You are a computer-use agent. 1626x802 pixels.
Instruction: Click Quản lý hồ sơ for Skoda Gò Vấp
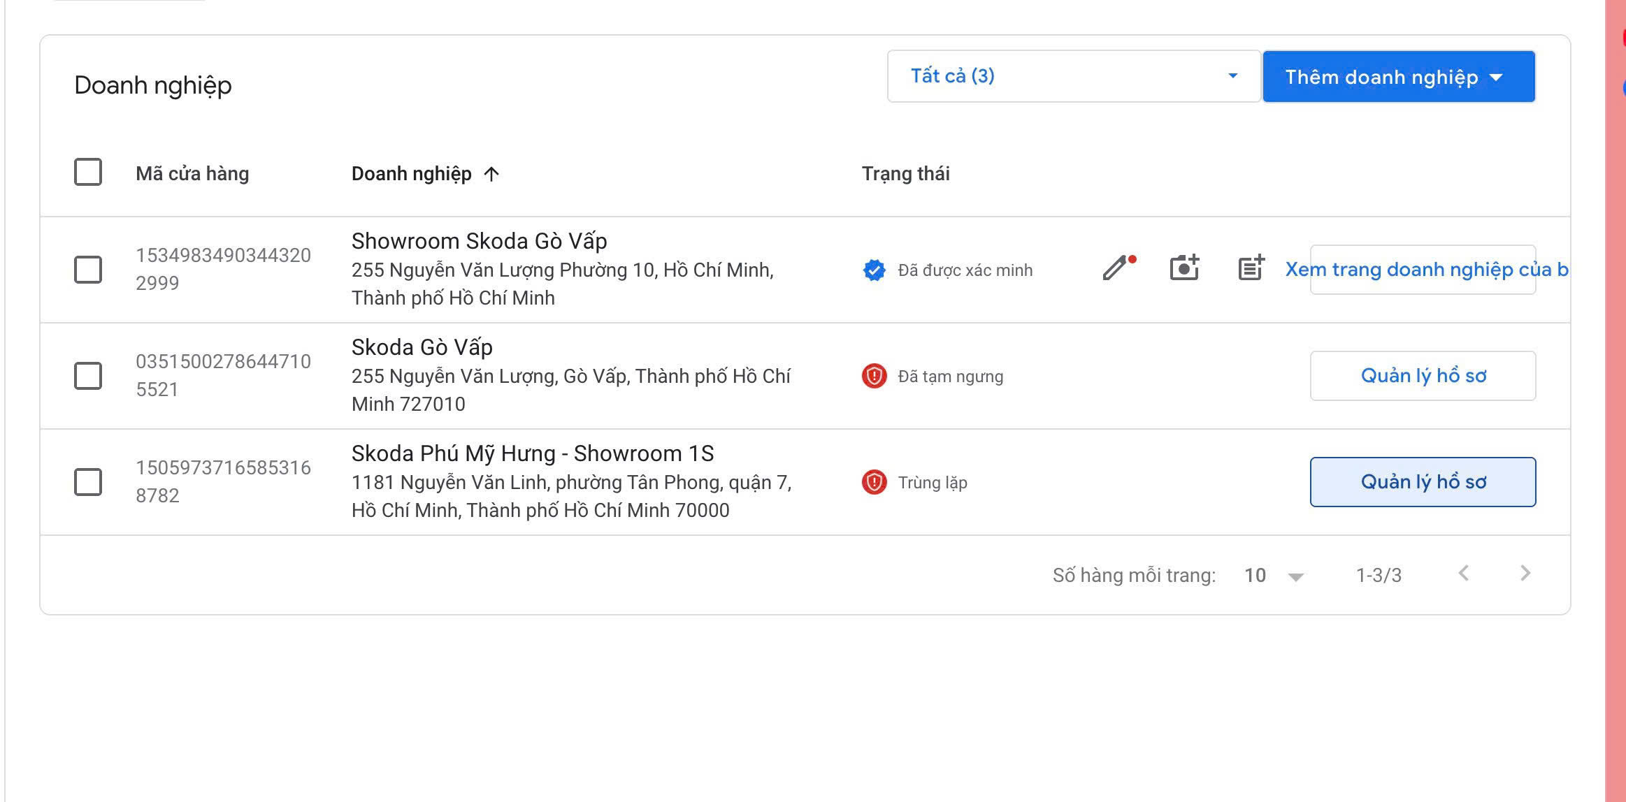coord(1422,376)
